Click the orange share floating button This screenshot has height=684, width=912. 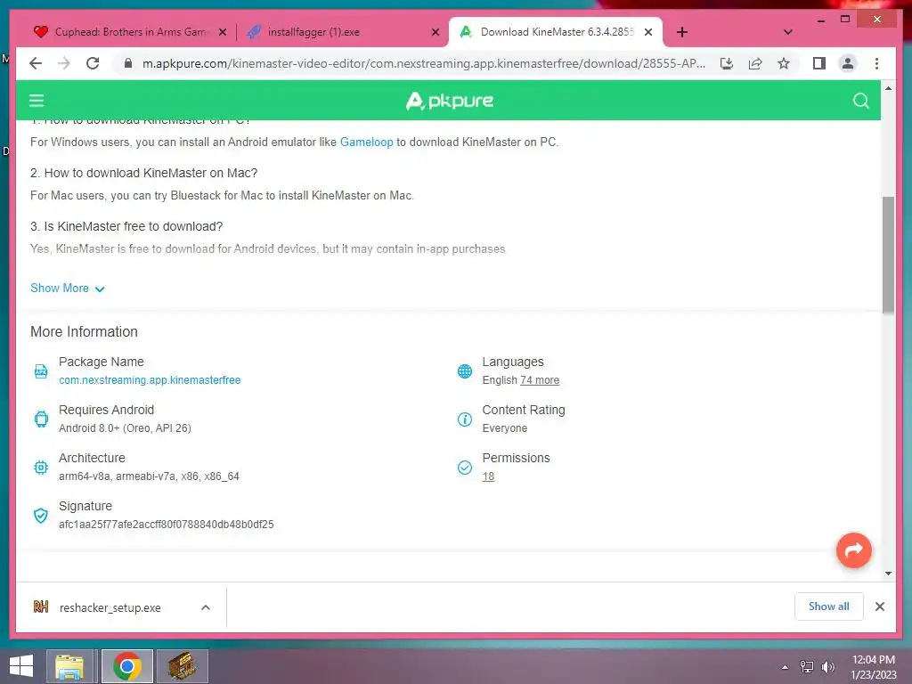853,550
